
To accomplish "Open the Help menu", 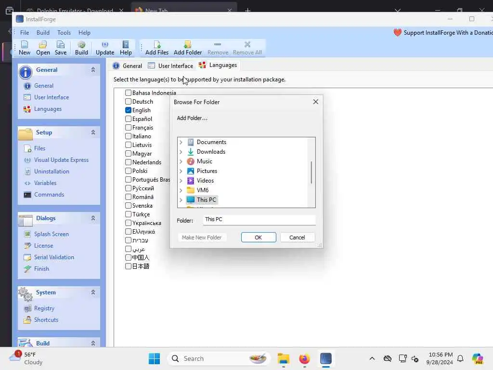I will (x=84, y=32).
